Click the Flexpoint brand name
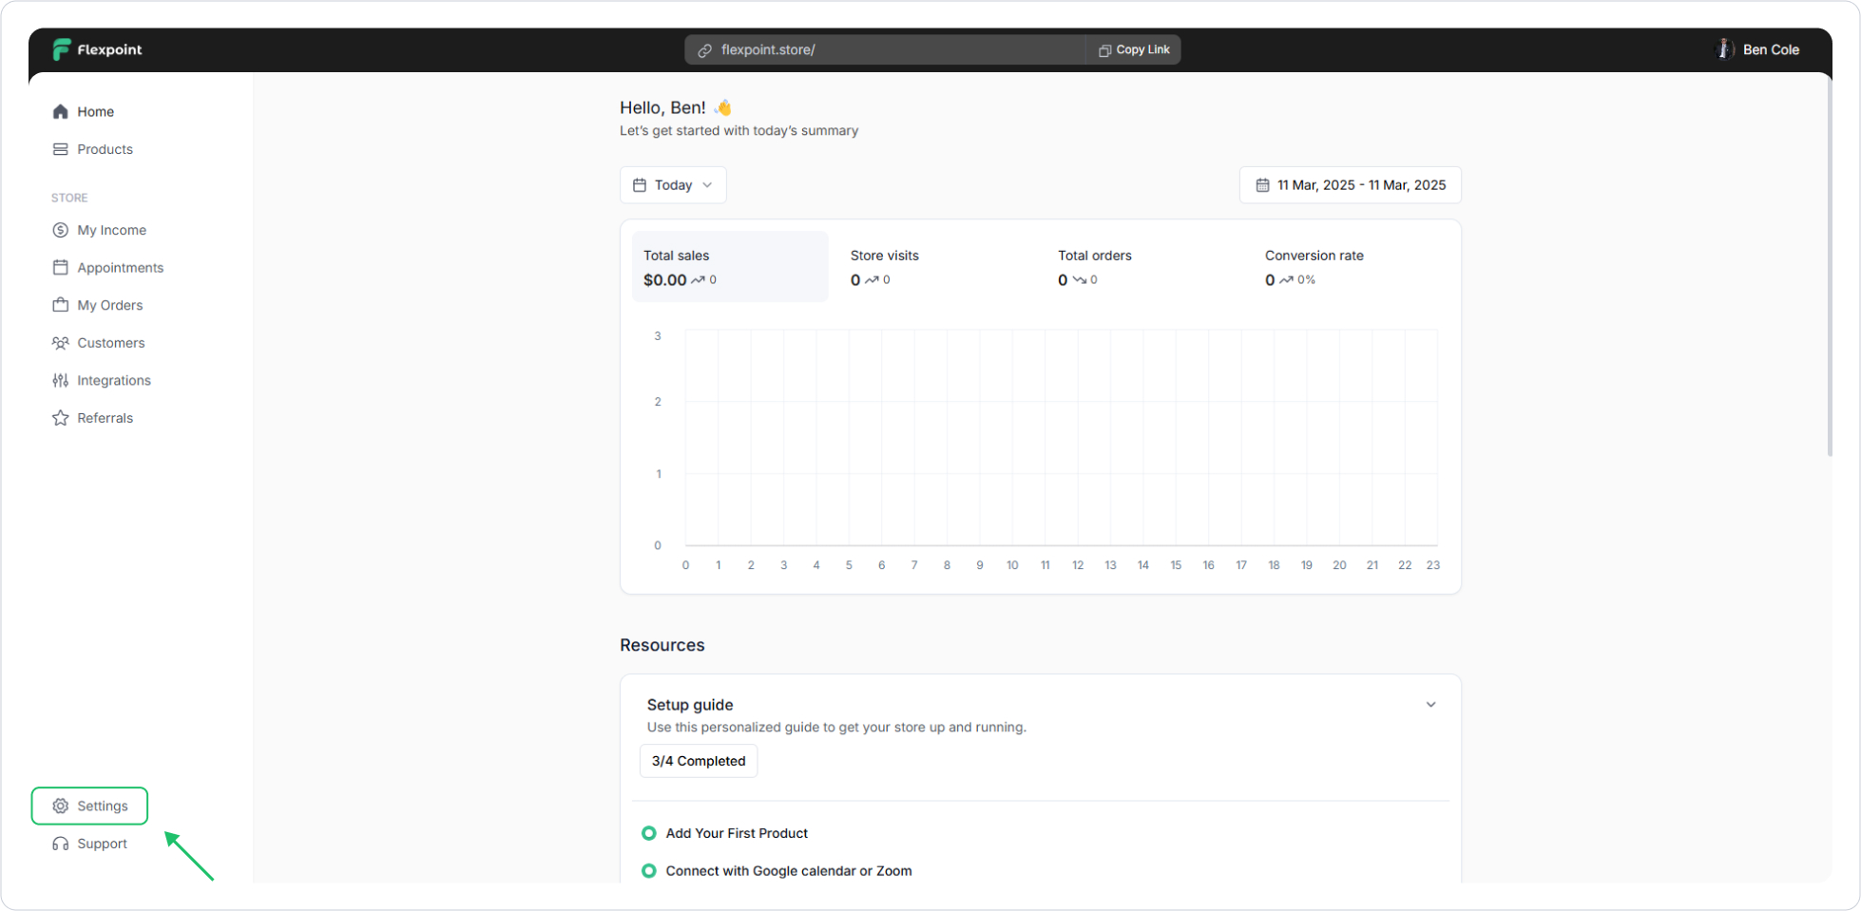This screenshot has width=1861, height=911. tap(109, 49)
